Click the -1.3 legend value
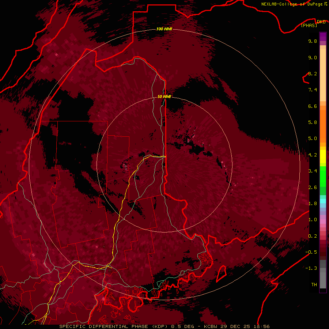This screenshot has width=329, height=329. pos(311,268)
